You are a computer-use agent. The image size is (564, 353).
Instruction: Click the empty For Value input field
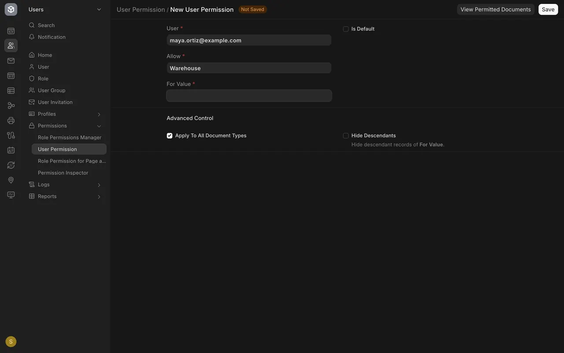pos(249,96)
